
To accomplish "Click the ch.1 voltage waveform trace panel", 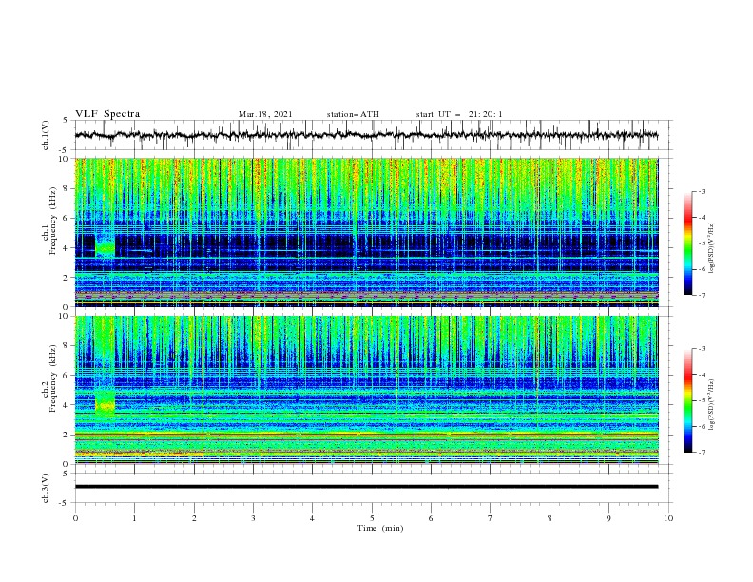I will tap(373, 135).
